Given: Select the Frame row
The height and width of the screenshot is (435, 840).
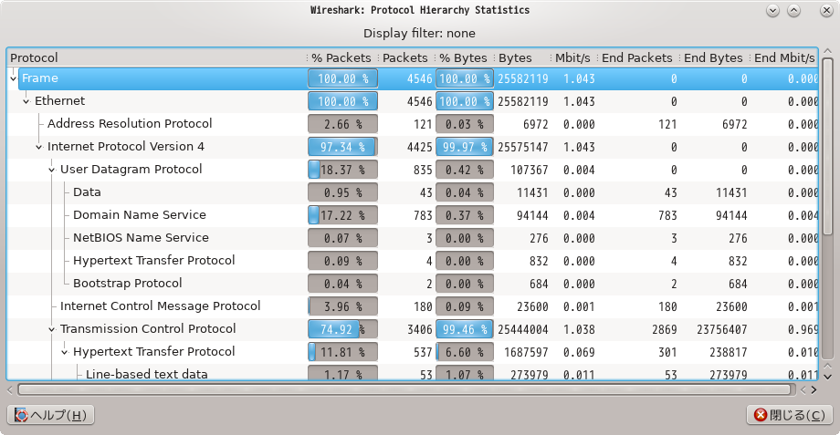Looking at the screenshot, I should 413,78.
